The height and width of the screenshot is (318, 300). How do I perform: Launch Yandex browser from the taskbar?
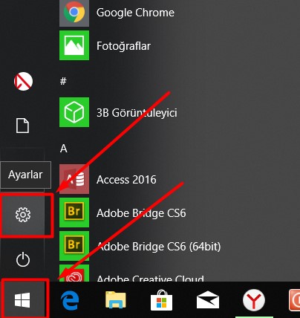pyautogui.click(x=254, y=300)
